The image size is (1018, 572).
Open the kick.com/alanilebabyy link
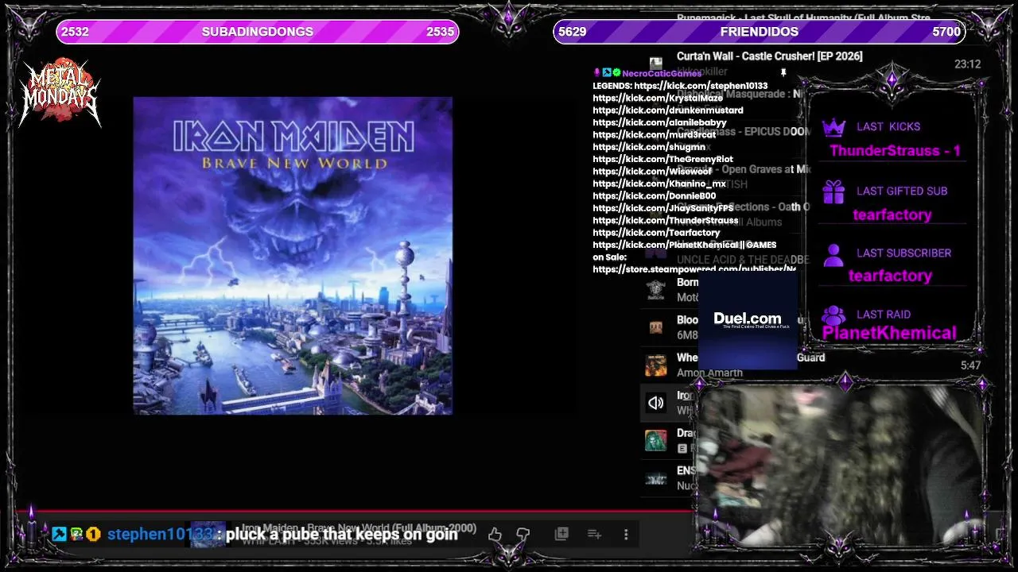click(x=659, y=122)
